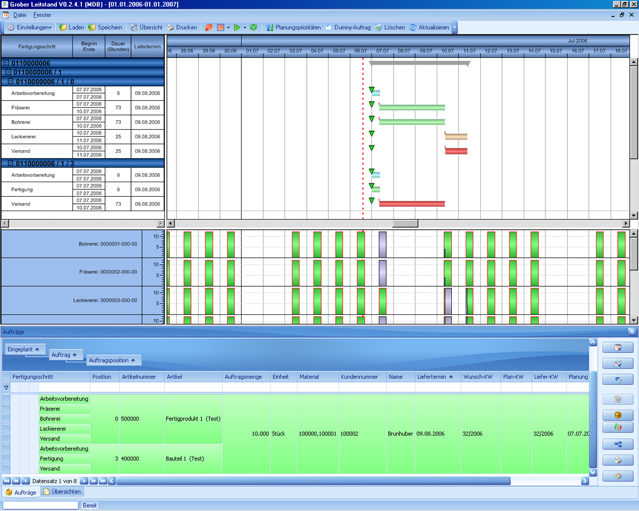The image size is (639, 511).
Task: Open the Datei menu
Action: (x=20, y=14)
